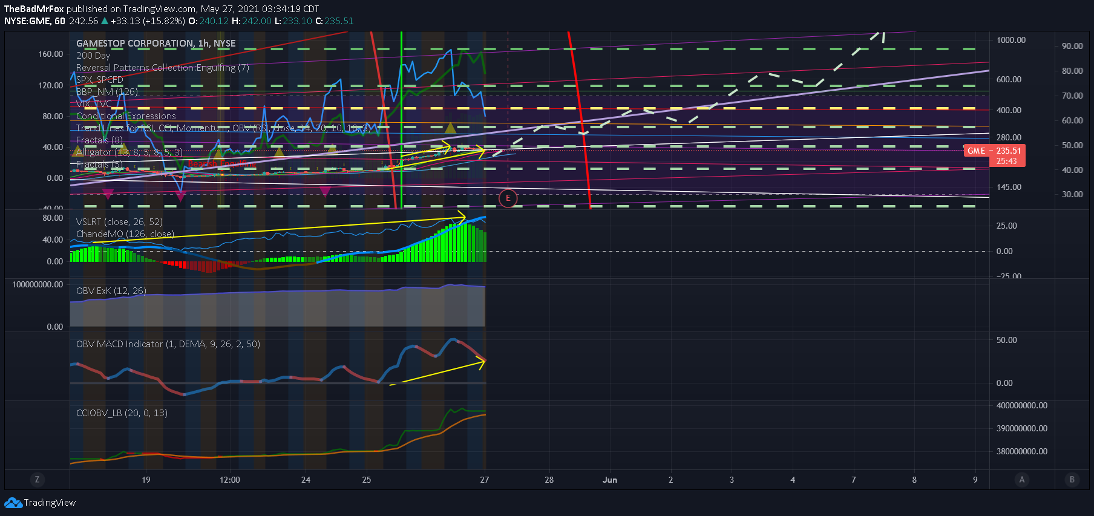The image size is (1094, 516).
Task: Select the Alligator (13, 8, 5, 8, 5, 3) label
Action: [x=129, y=152]
